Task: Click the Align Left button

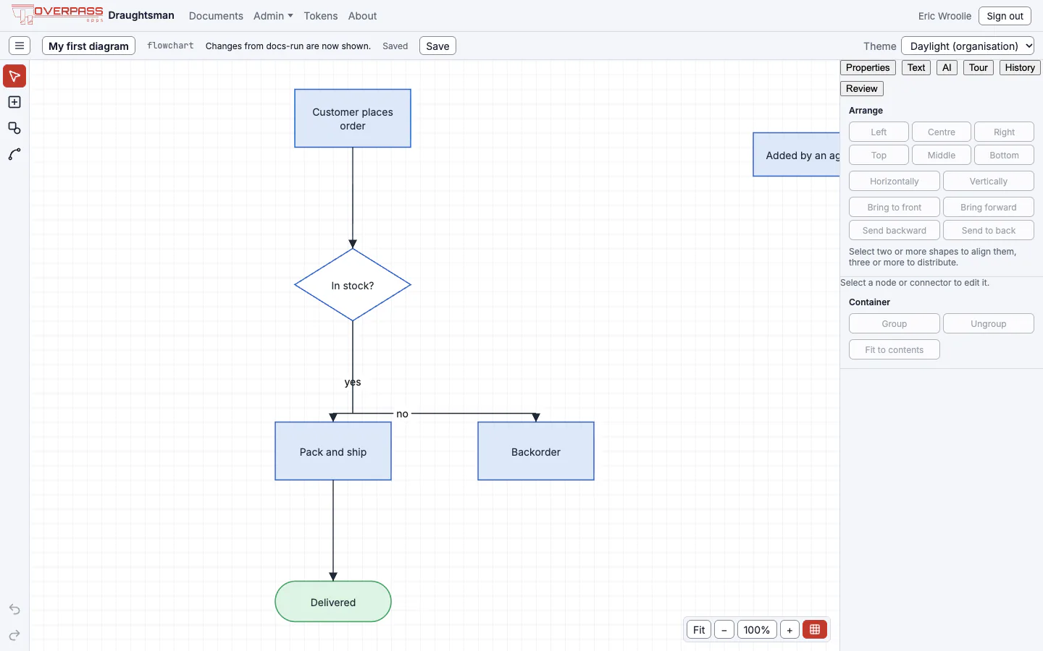Action: [x=879, y=132]
